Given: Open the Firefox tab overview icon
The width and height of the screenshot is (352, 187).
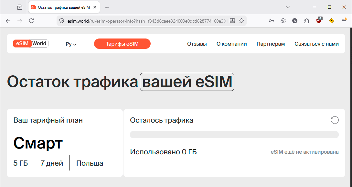Looking at the screenshot, I should coord(20,7).
